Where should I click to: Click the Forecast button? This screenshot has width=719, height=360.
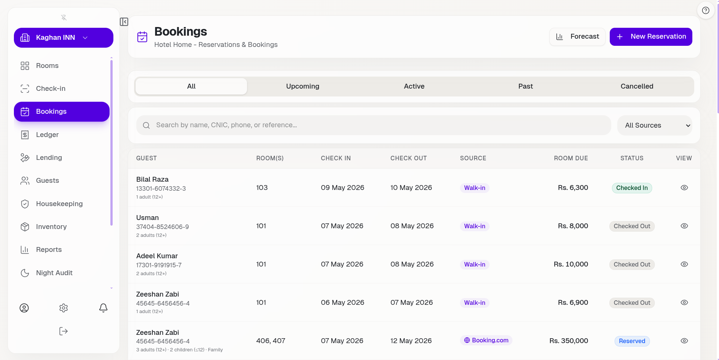click(577, 37)
